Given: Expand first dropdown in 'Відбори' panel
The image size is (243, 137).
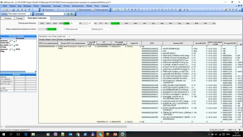Looking at the screenshot, I should point(14,77).
